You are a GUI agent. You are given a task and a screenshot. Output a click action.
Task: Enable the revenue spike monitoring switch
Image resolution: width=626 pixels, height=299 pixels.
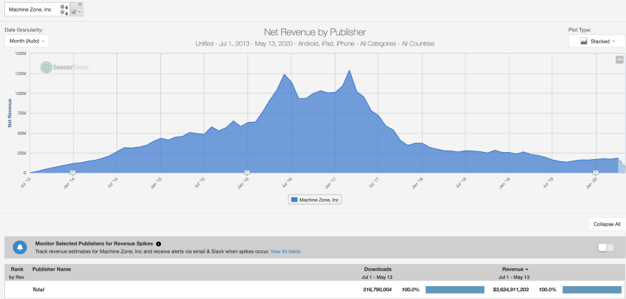pos(606,248)
